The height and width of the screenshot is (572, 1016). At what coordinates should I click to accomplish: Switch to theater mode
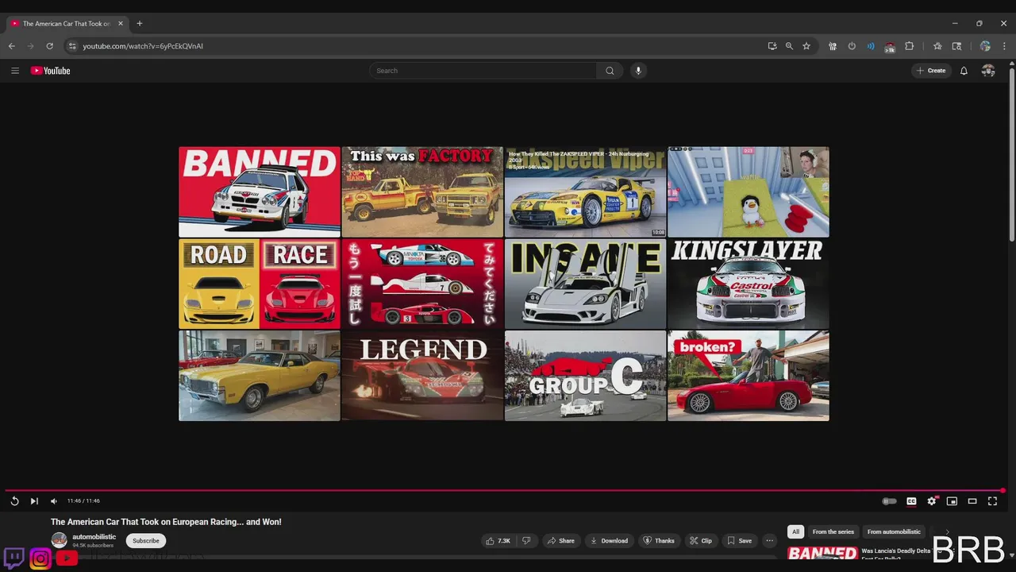[972, 501]
